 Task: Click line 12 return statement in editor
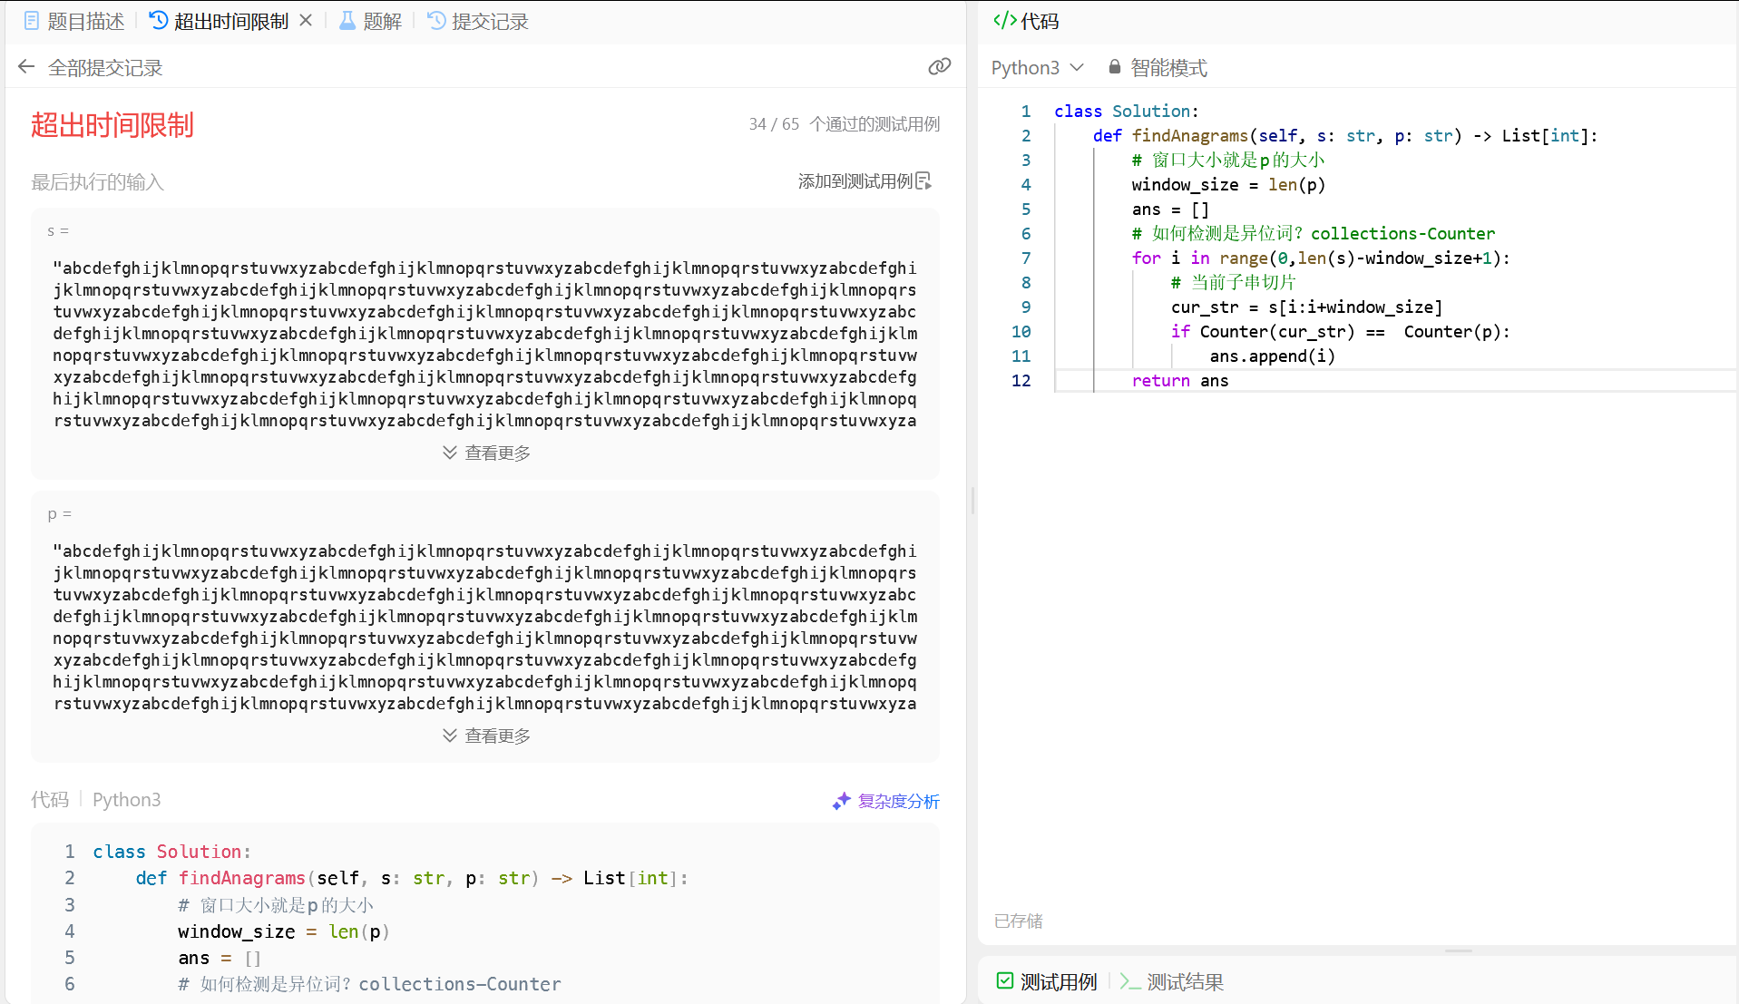1179,381
